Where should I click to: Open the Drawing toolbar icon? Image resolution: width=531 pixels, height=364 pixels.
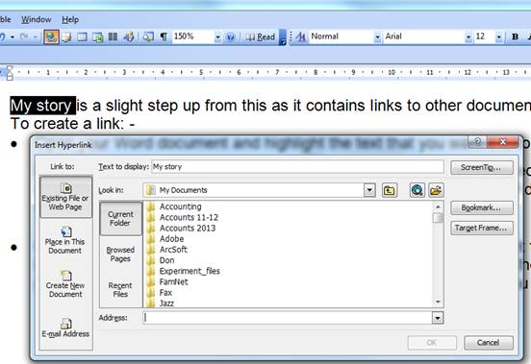click(129, 36)
